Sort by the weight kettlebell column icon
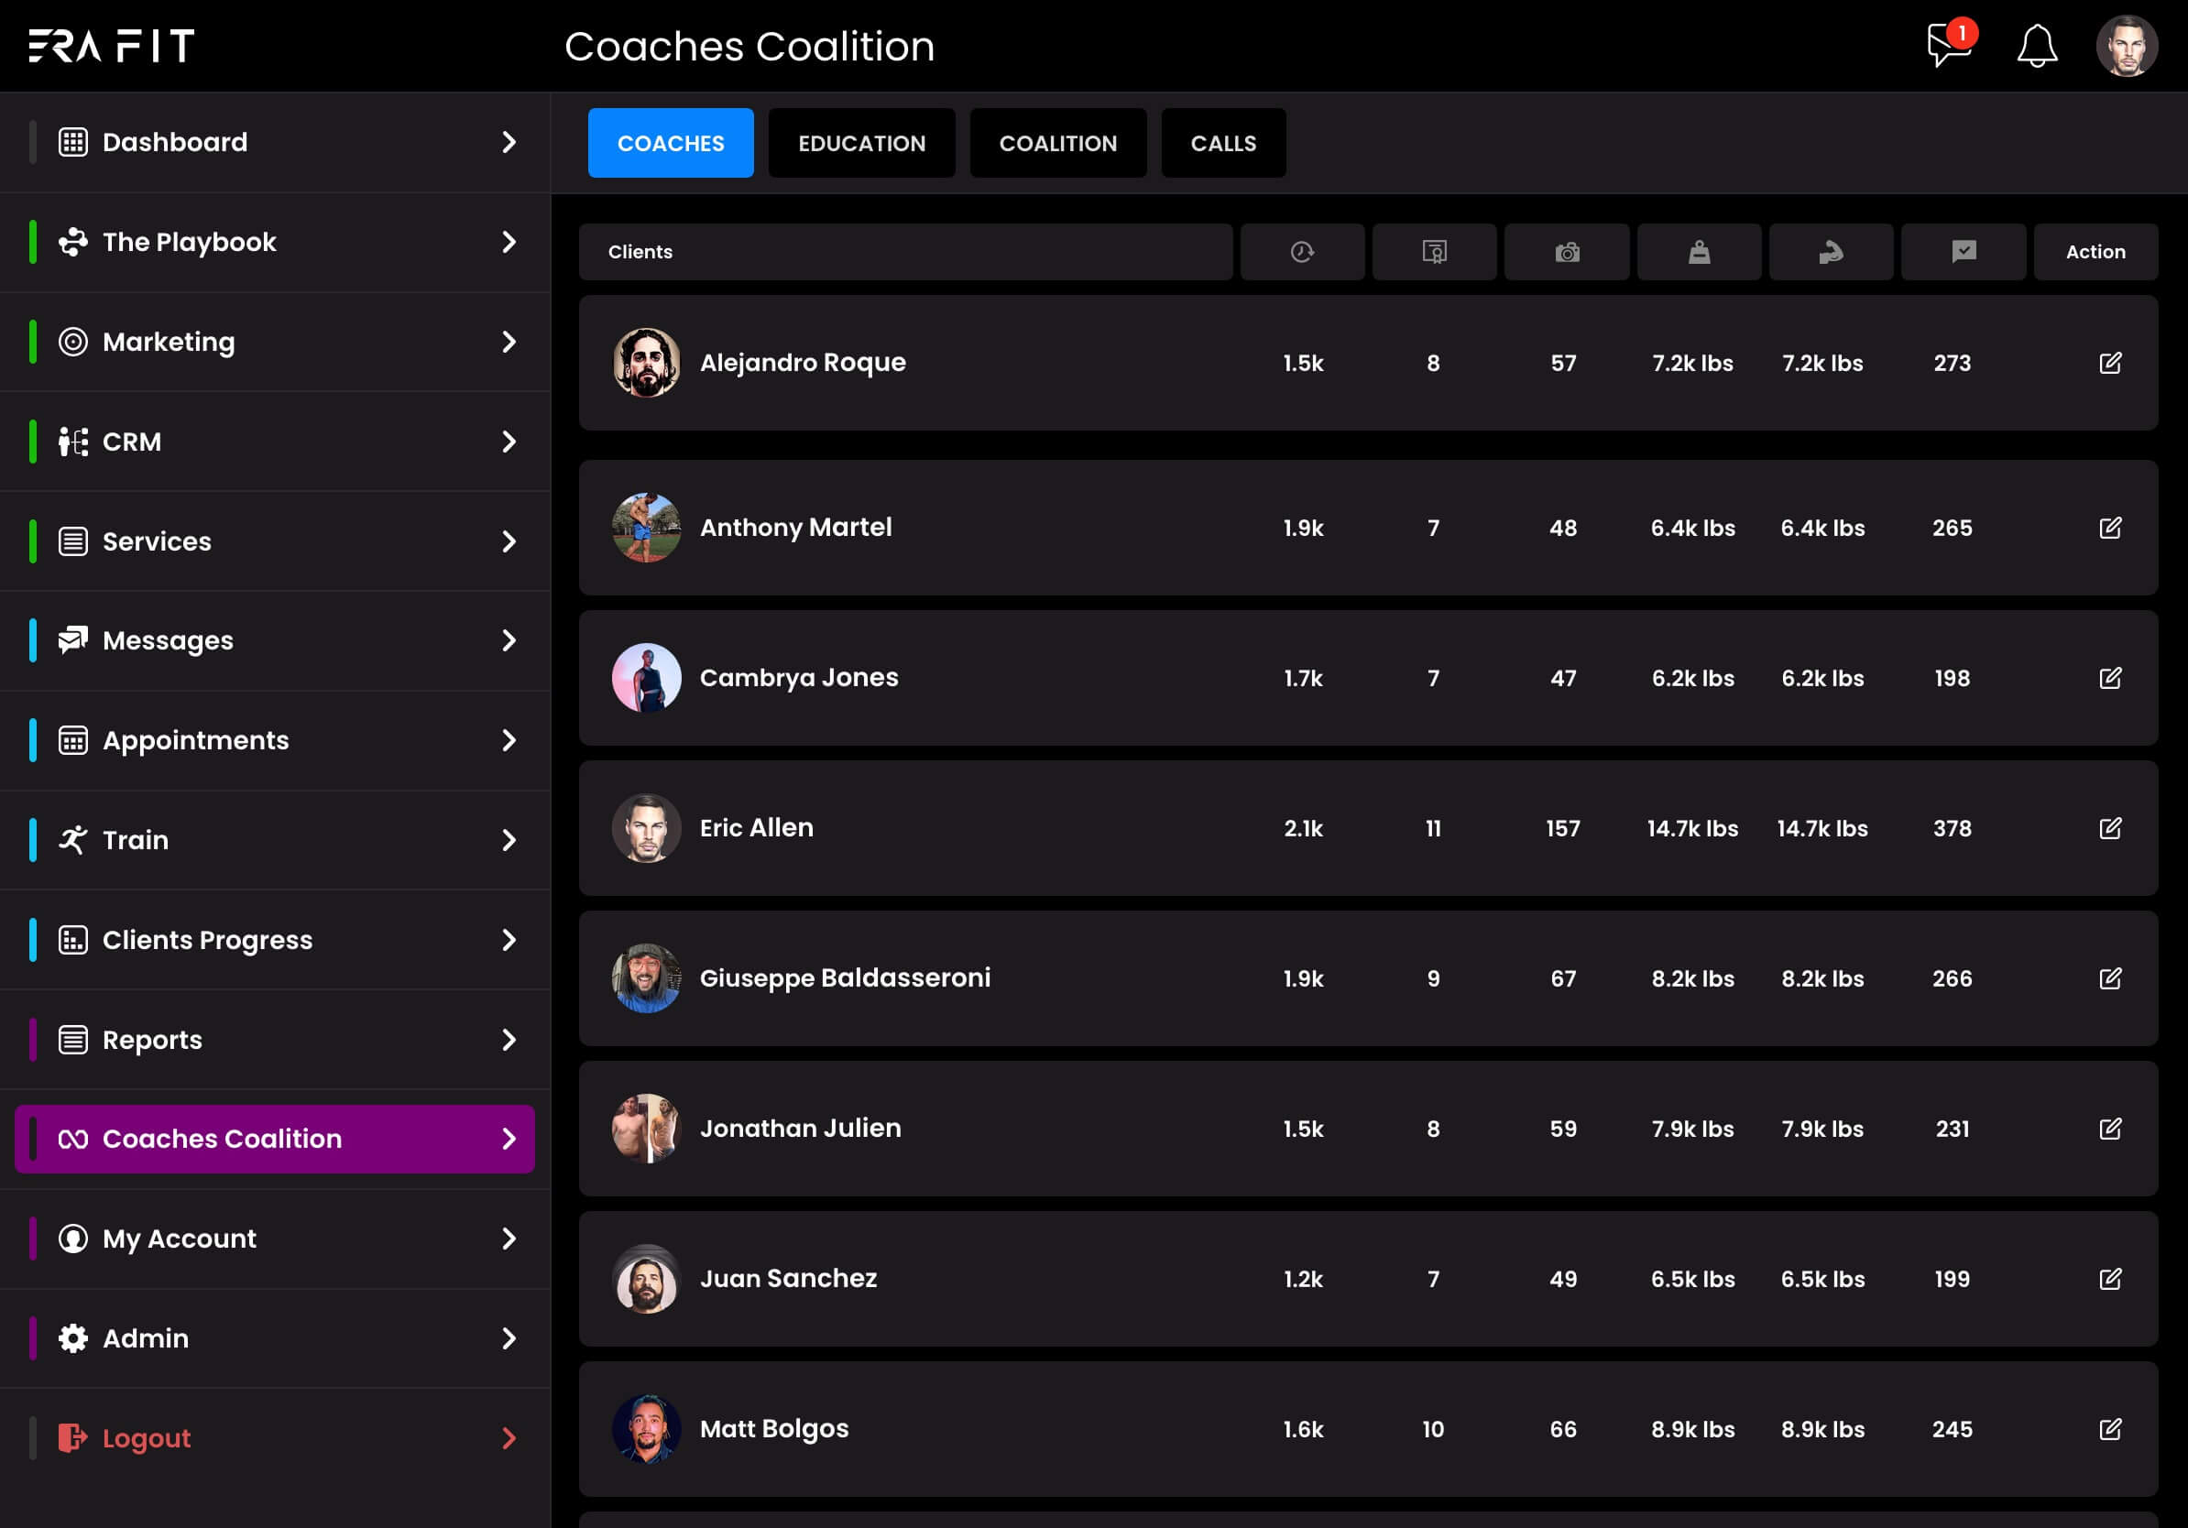Viewport: 2188px width, 1528px height. tap(1699, 252)
